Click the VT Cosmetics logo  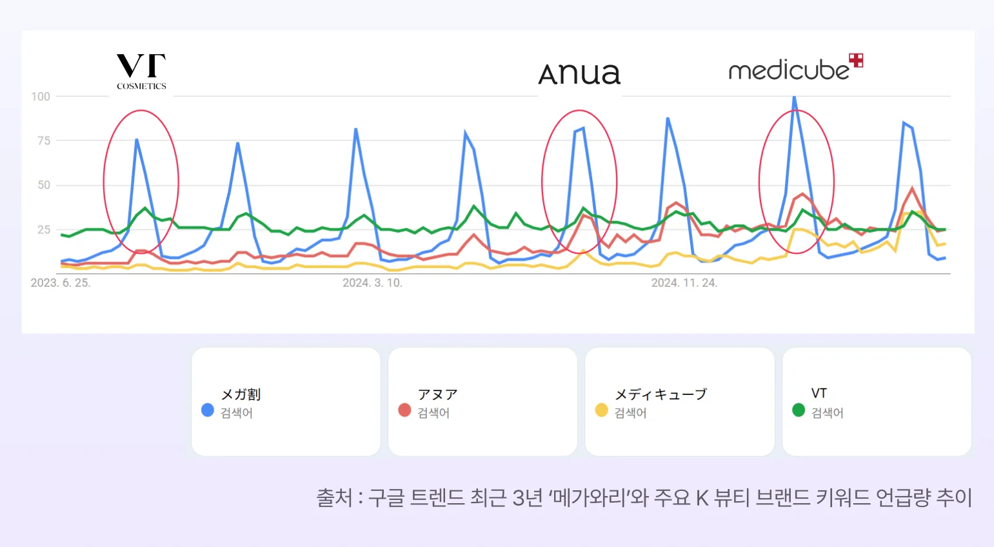click(x=141, y=71)
